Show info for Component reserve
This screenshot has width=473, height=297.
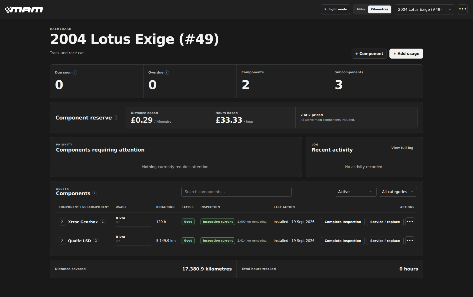(116, 118)
